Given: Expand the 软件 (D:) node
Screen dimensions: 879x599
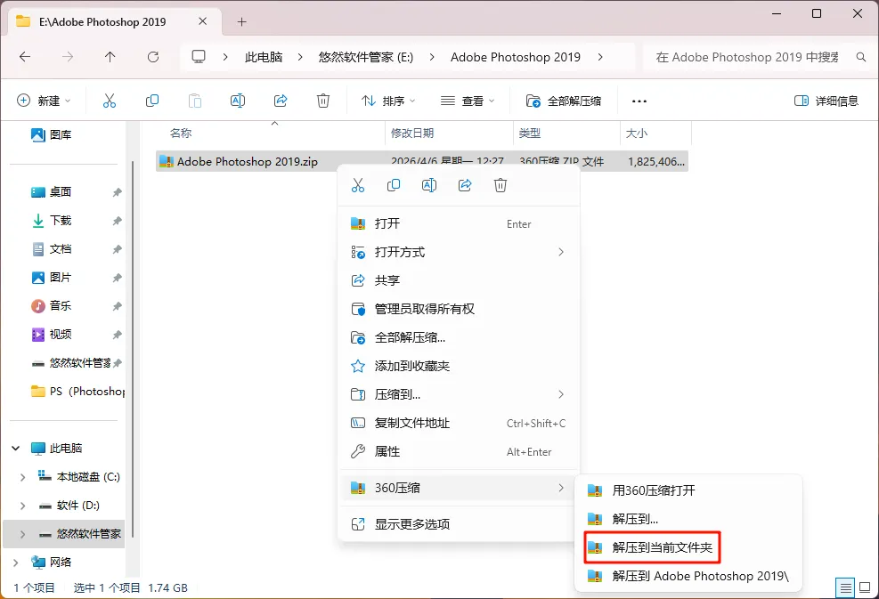Looking at the screenshot, I should tap(22, 506).
